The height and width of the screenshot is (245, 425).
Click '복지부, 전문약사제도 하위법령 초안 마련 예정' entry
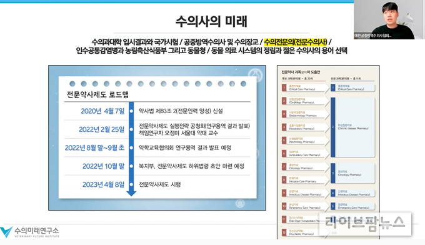click(191, 166)
